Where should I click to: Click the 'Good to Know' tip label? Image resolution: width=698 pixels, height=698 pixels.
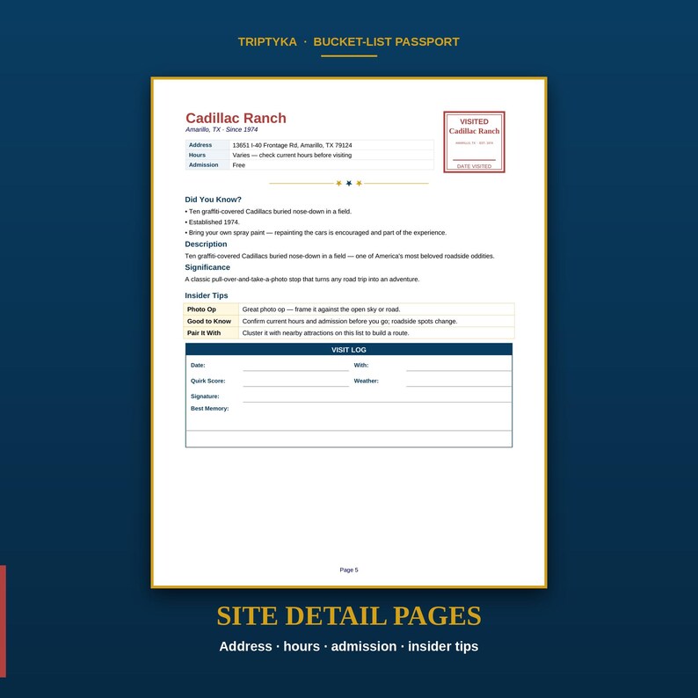(x=209, y=321)
